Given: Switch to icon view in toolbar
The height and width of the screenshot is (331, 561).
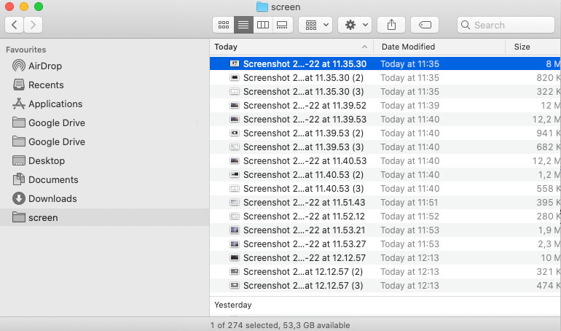Looking at the screenshot, I should pos(223,25).
